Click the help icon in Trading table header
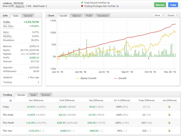181x136 pixels. [x=10, y=100]
